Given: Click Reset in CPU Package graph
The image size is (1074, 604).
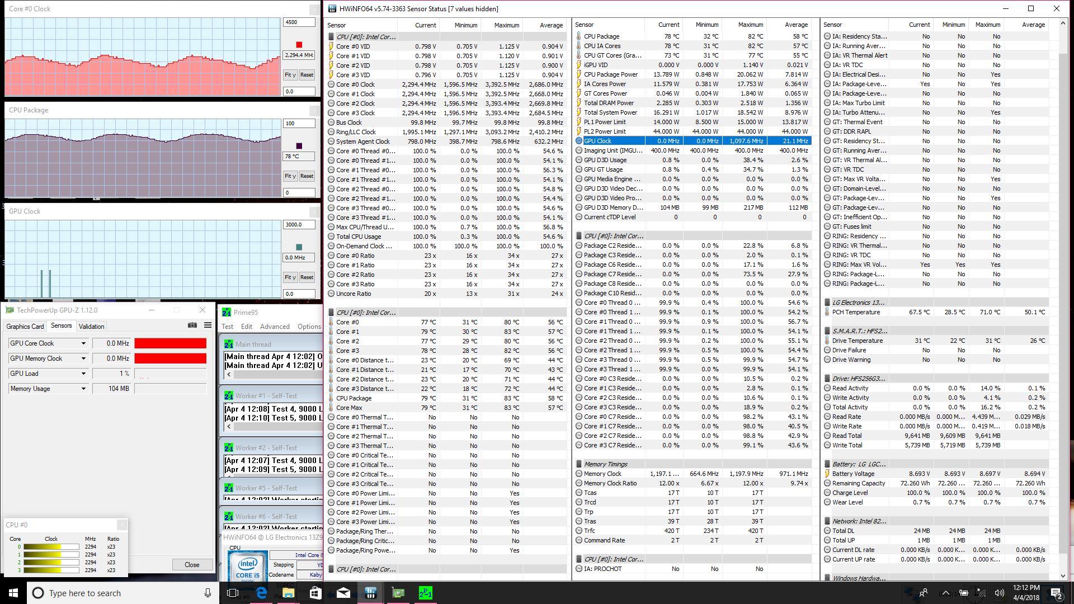Looking at the screenshot, I should [x=307, y=176].
